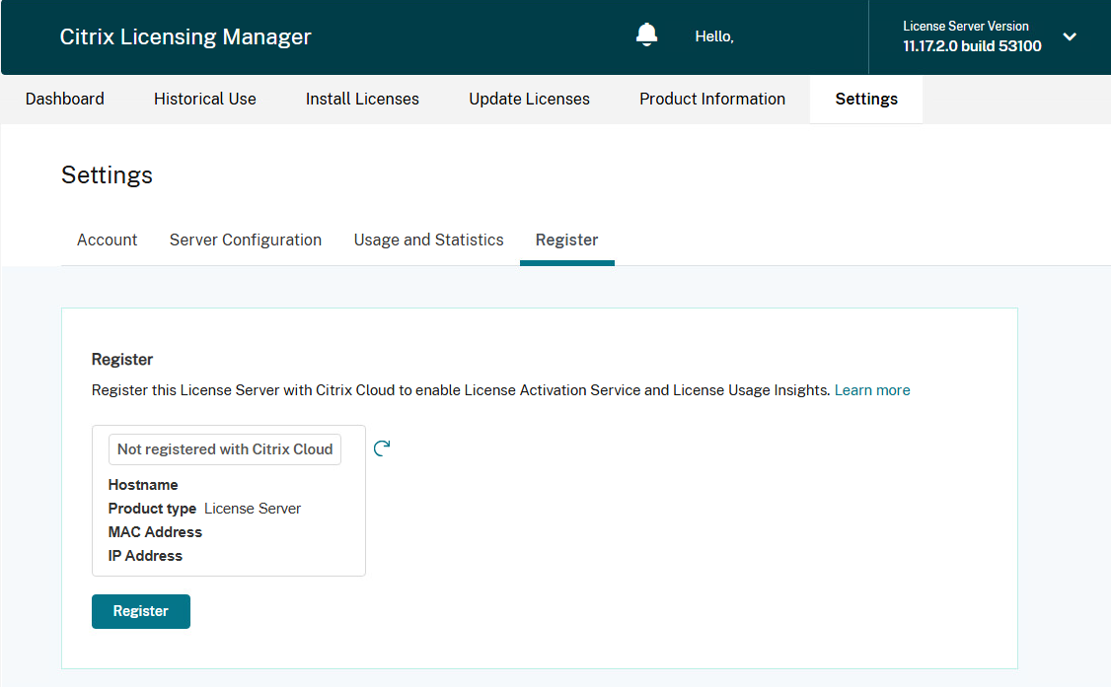
Task: Switch to the Server Configuration sub-tab
Action: pyautogui.click(x=246, y=240)
